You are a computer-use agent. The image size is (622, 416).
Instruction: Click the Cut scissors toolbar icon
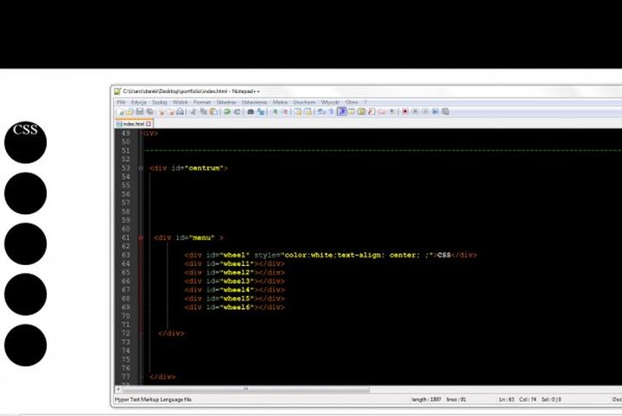[x=194, y=111]
